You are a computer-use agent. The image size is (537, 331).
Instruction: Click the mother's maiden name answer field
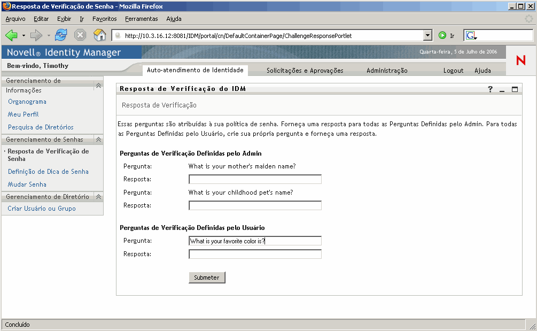pos(255,179)
